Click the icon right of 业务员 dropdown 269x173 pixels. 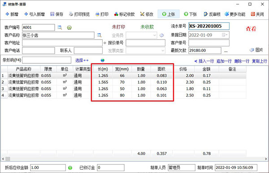pos(161,35)
